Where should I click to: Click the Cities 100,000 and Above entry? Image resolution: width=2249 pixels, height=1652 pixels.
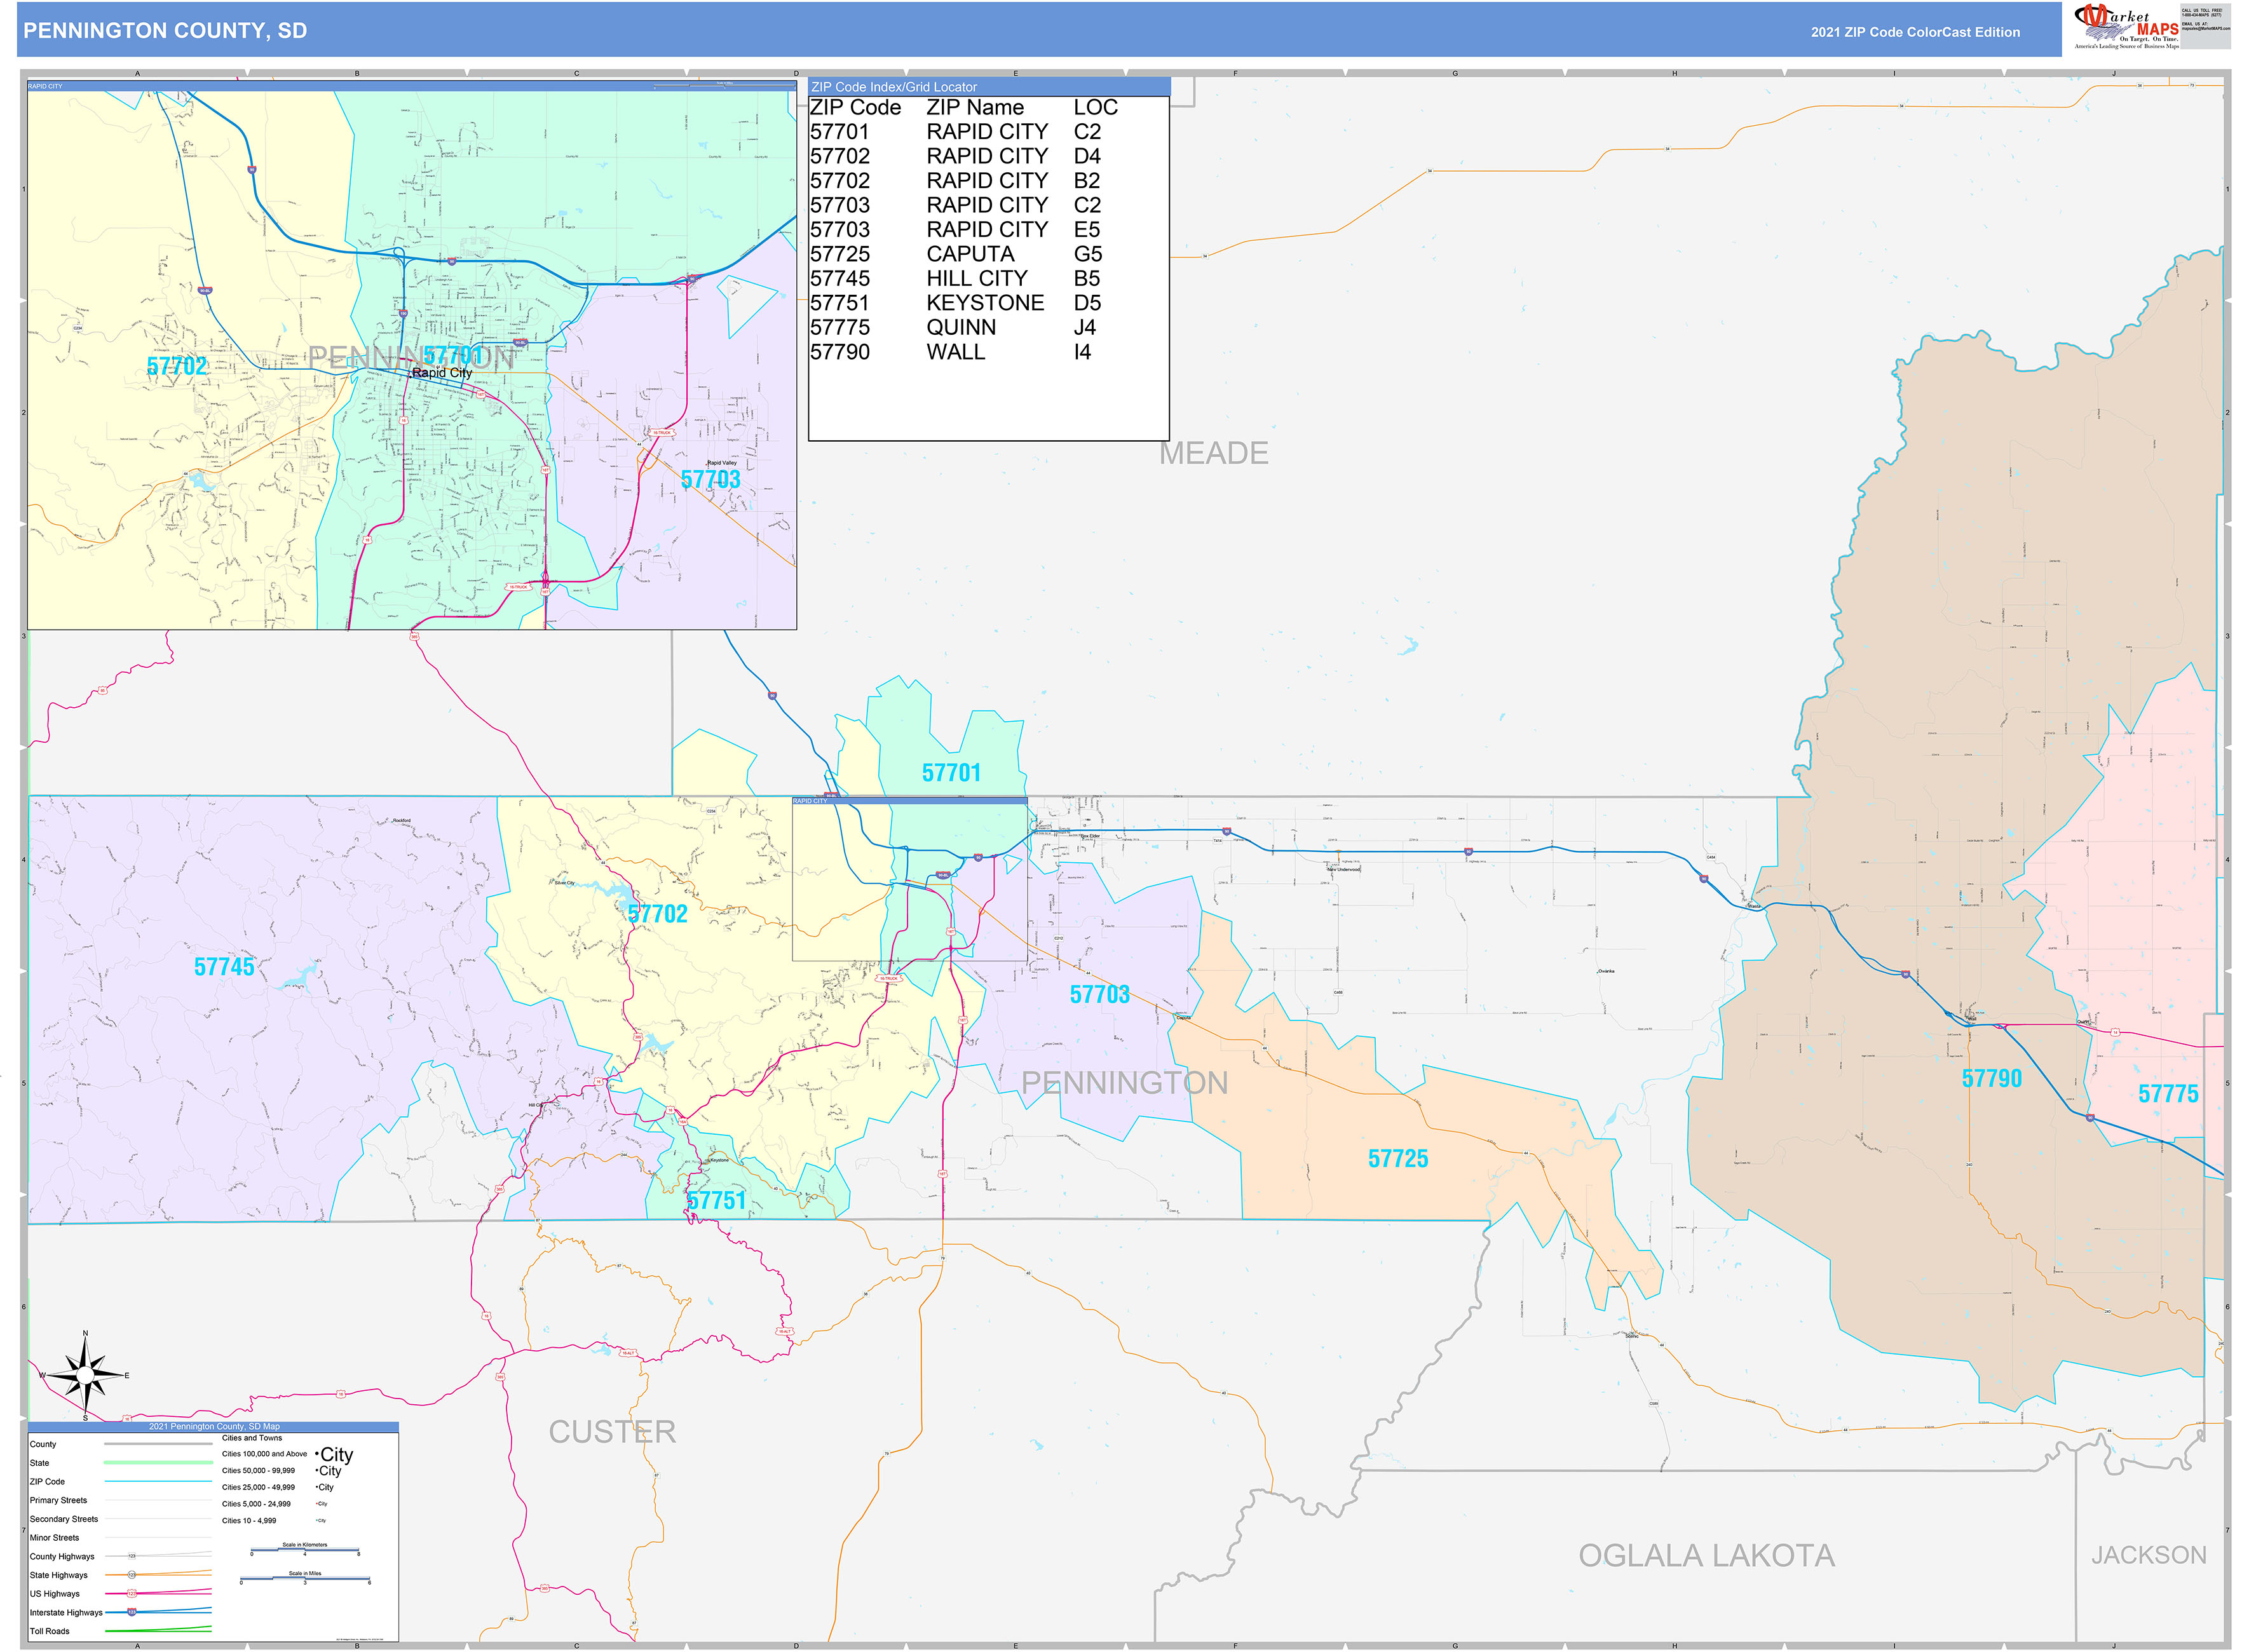pyautogui.click(x=265, y=1454)
